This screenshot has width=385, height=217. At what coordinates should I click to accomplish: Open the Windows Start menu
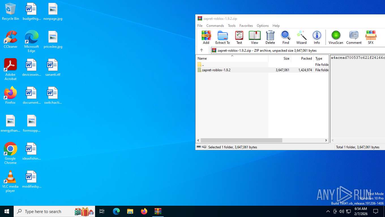[x=7, y=211]
